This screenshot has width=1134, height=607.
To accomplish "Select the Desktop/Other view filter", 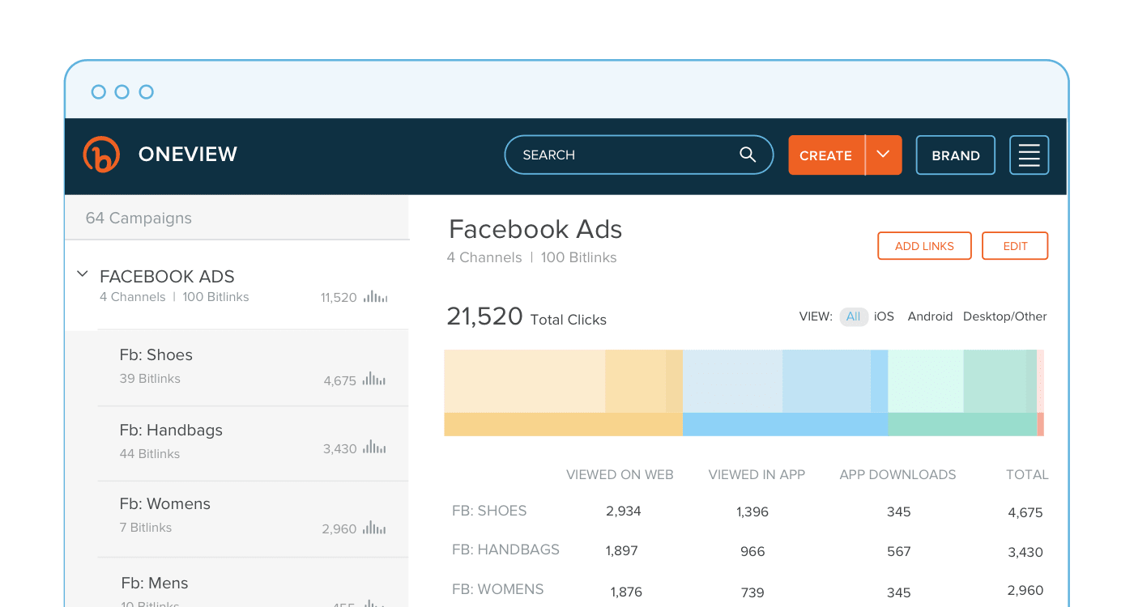I will coord(1005,316).
